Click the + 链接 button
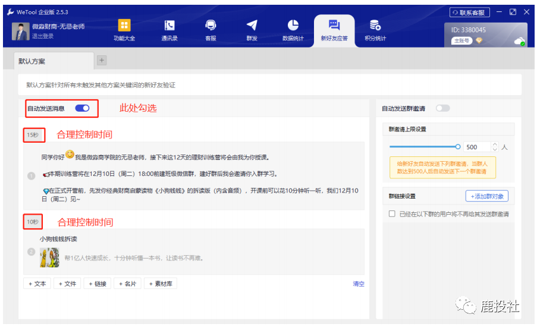Screen dimensions: 537x330 [98, 284]
